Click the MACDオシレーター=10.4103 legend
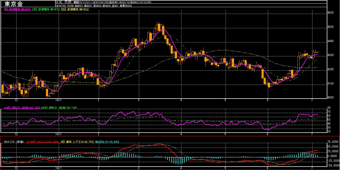The width and height of the screenshot is (340, 170). tap(107, 142)
